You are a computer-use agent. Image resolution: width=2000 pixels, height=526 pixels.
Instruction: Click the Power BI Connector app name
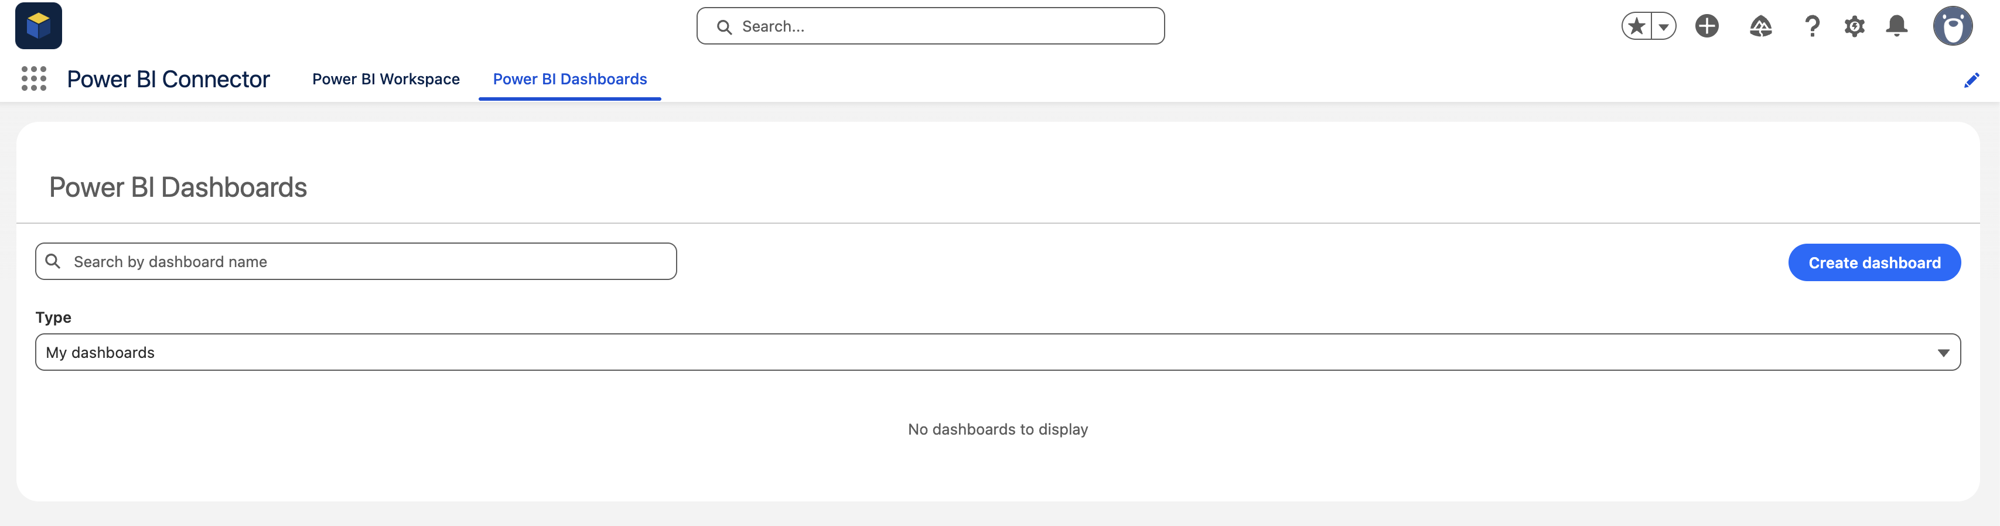pos(169,79)
